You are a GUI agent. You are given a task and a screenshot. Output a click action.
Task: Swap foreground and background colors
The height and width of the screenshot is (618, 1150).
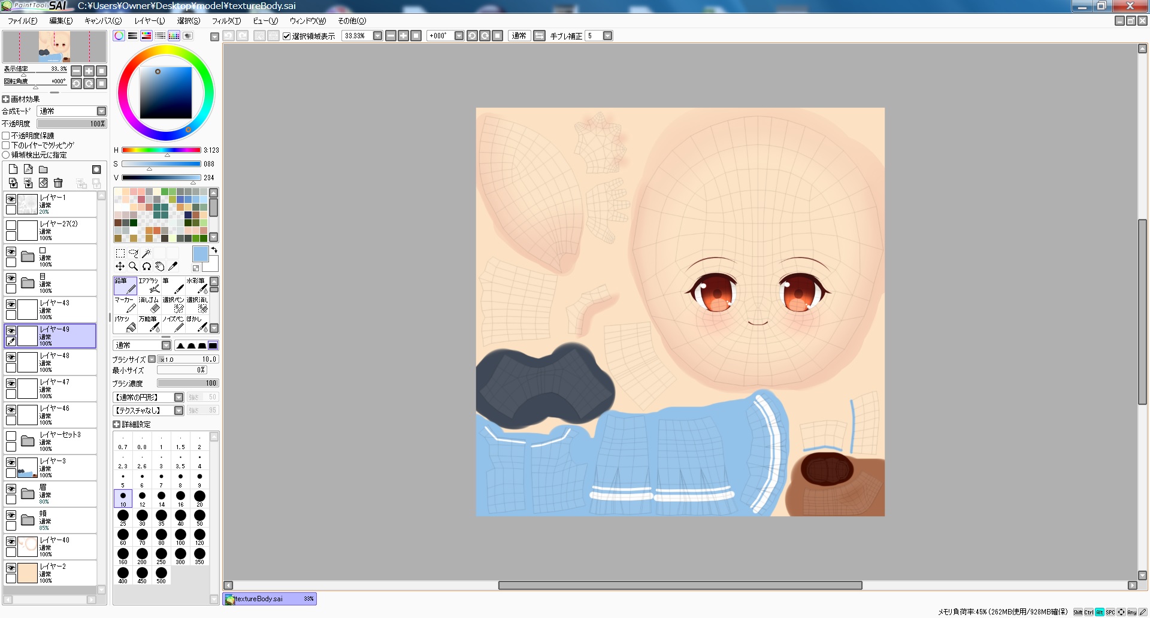tap(214, 250)
